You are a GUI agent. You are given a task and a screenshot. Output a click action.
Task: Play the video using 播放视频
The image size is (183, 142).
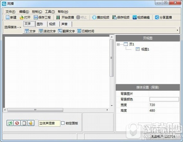pos(101,18)
